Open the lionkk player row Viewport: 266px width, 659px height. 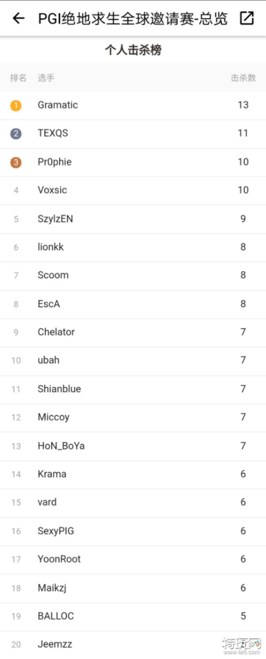tap(51, 247)
